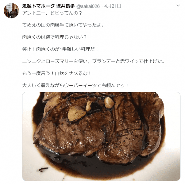Click the ウーバーイーツ closing sentence
185x184 pixels.
click(75, 85)
